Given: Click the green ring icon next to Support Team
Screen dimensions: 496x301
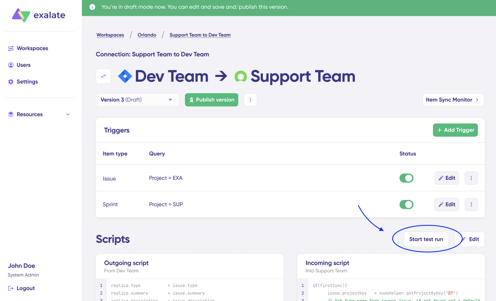Looking at the screenshot, I should [241, 77].
